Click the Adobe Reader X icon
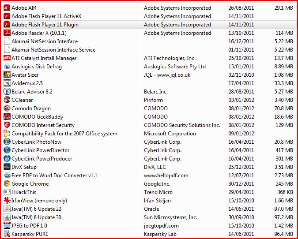Image resolution: width=298 pixels, height=239 pixels. click(7, 33)
